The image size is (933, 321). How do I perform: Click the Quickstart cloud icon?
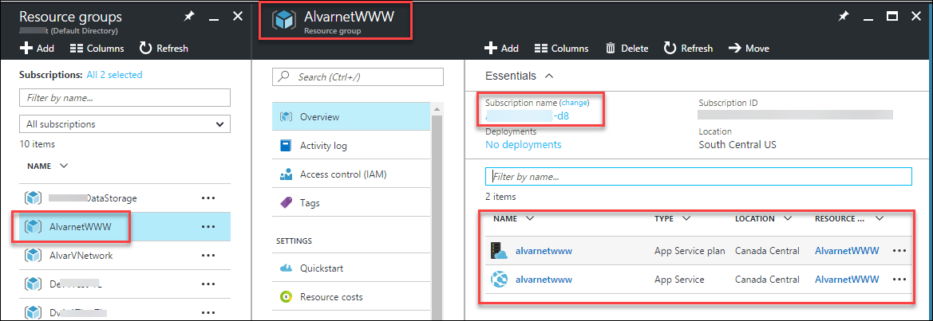(x=286, y=268)
